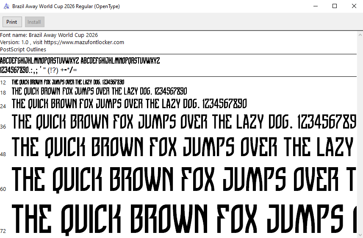Minimize the font preview window
This screenshot has width=363, height=238.
point(315,6)
